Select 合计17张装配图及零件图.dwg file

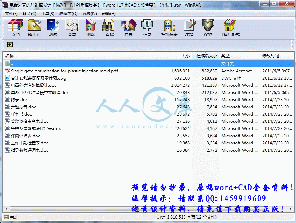(x=38, y=78)
